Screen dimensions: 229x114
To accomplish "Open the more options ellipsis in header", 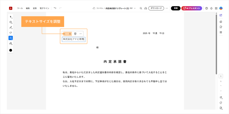I will [x=167, y=8].
